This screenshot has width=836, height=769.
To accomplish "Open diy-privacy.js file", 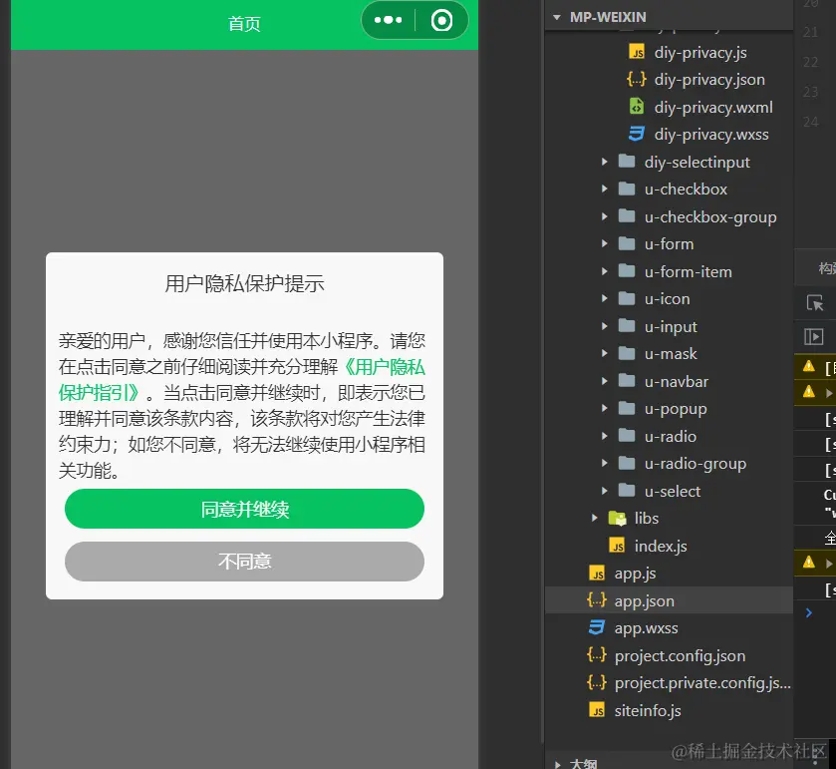I will point(700,52).
